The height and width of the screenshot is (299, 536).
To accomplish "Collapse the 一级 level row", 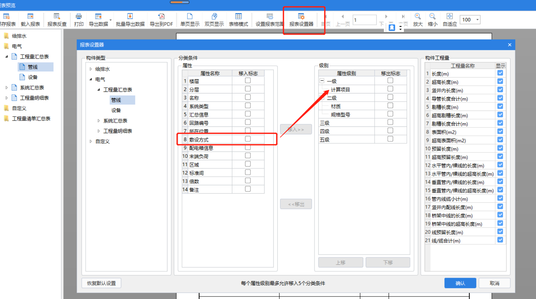I will [x=322, y=81].
